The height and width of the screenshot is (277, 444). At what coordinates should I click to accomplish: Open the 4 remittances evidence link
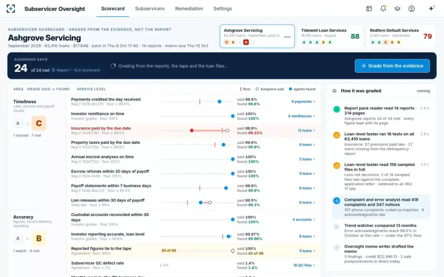[x=302, y=116]
